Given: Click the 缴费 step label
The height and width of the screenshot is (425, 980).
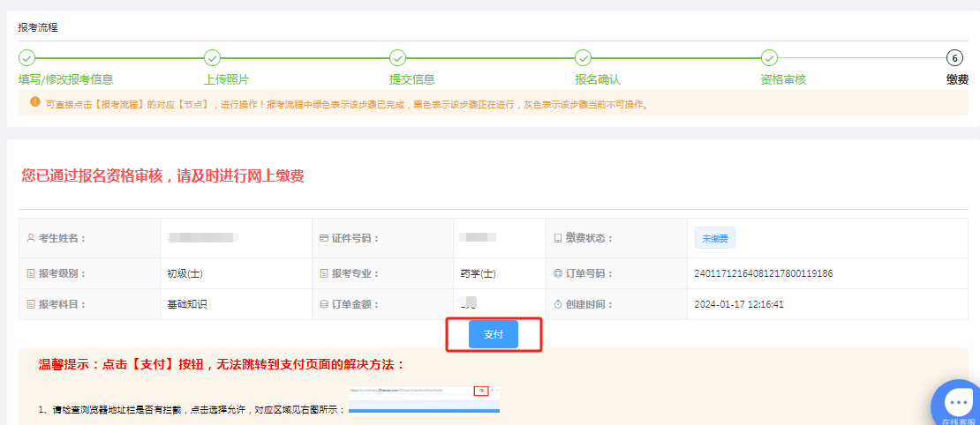Looking at the screenshot, I should pyautogui.click(x=957, y=79).
